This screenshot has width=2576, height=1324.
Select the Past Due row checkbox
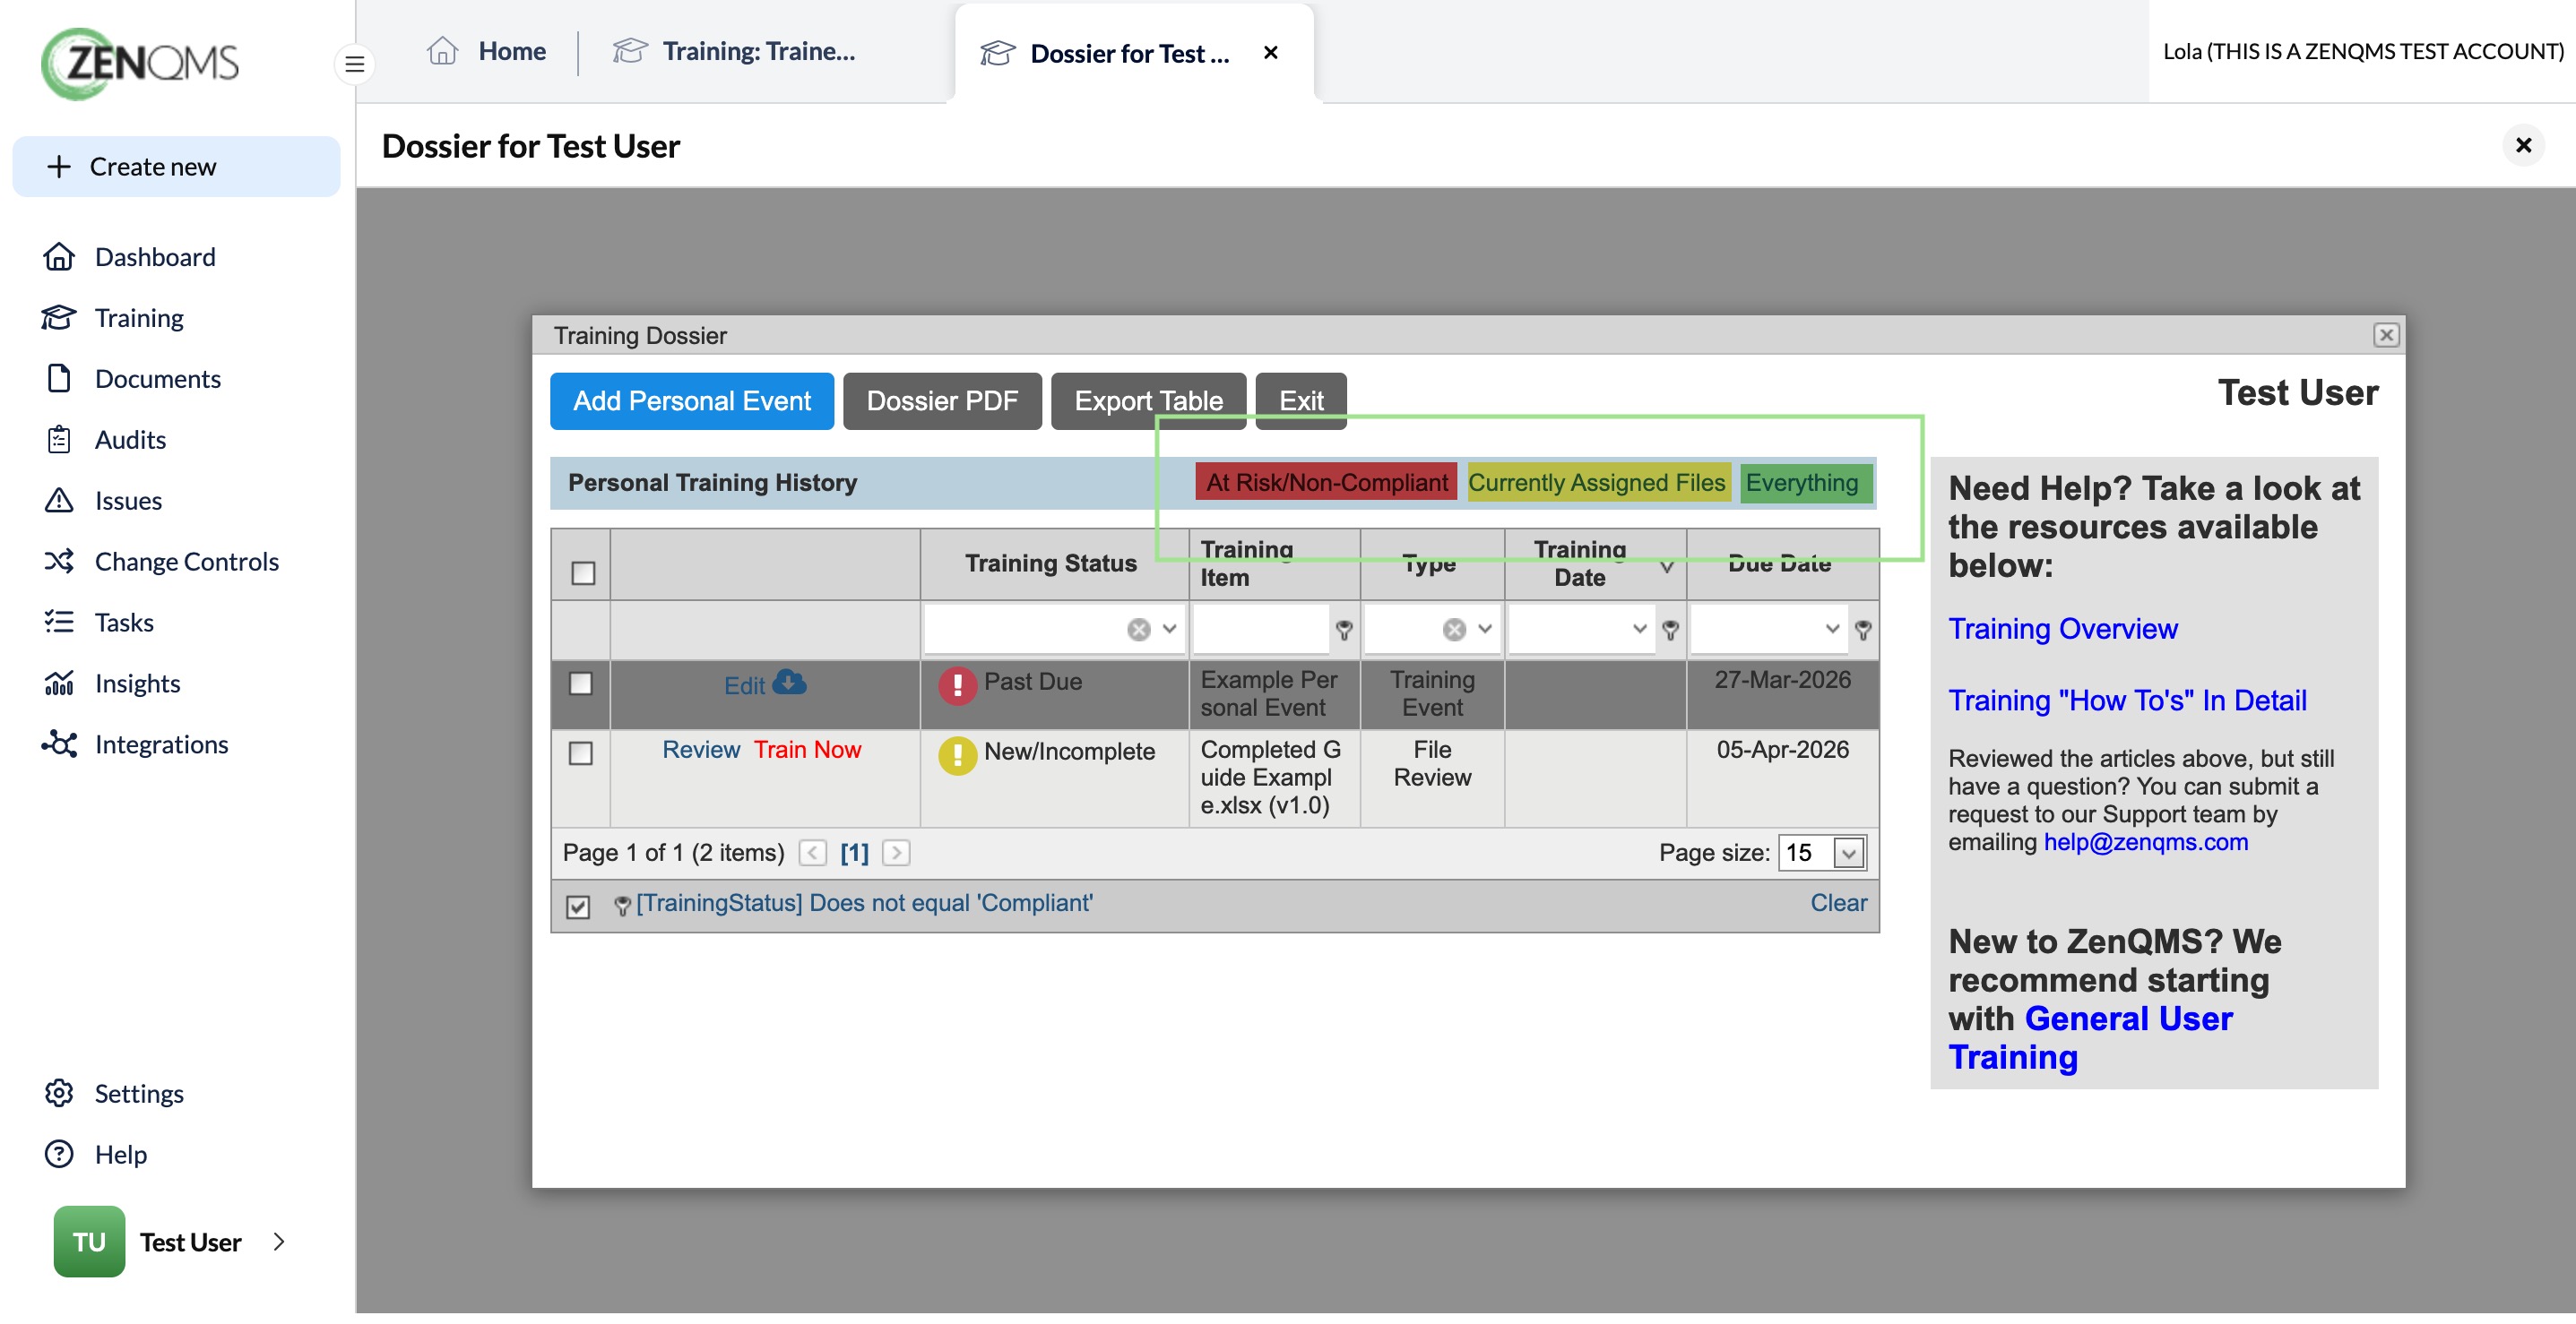tap(581, 683)
